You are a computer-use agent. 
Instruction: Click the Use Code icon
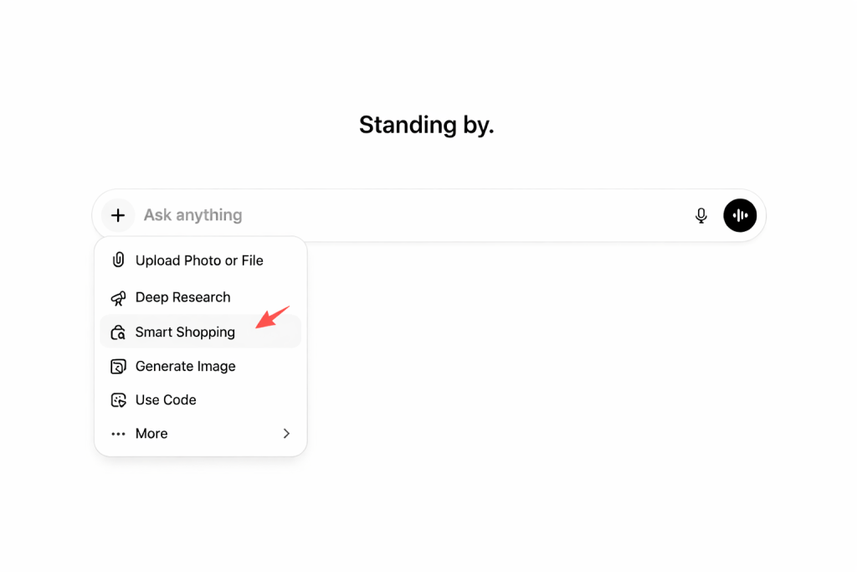118,400
